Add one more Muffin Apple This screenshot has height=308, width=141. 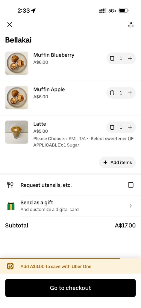coord(130,93)
